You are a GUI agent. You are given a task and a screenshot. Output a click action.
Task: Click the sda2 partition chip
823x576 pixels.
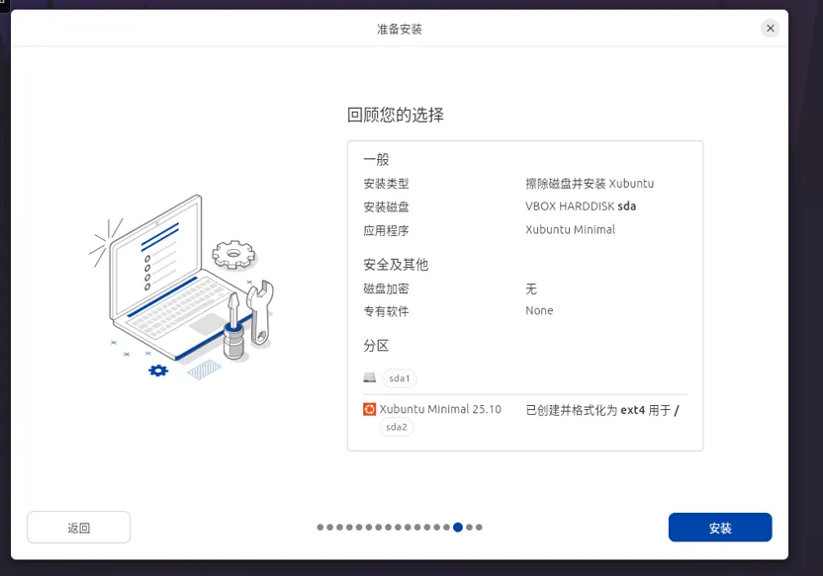397,427
